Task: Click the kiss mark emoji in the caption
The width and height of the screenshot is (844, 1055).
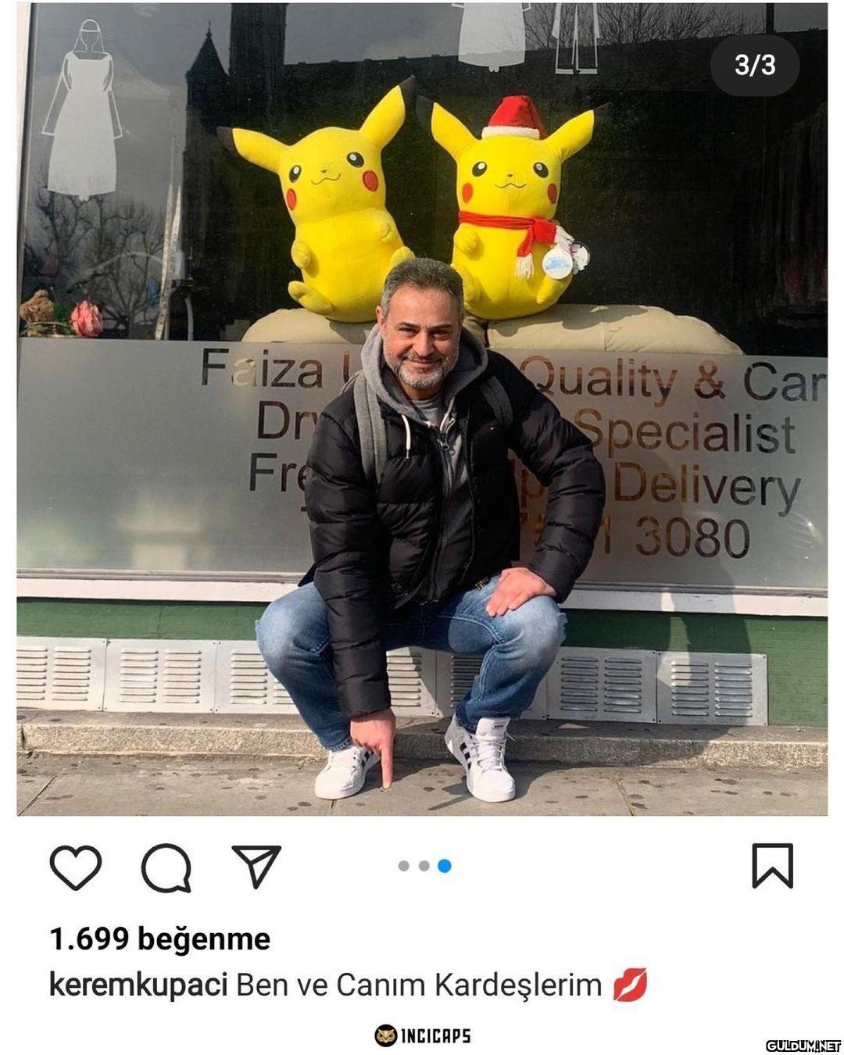Action: click(630, 985)
